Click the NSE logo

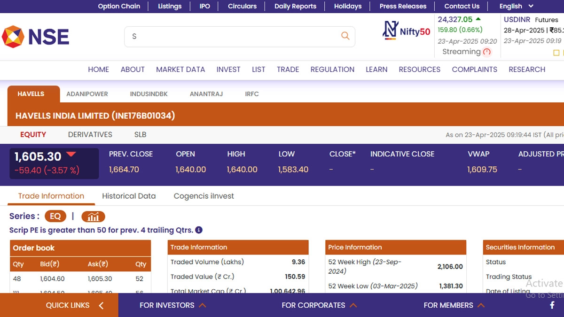point(36,37)
